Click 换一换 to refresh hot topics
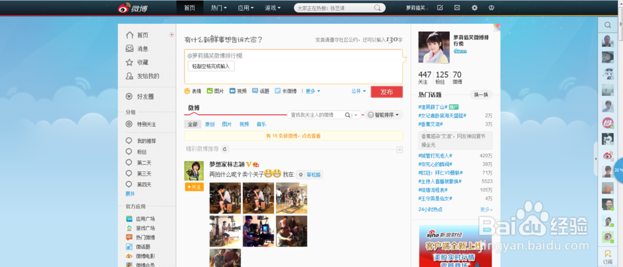The width and height of the screenshot is (623, 267). tap(481, 94)
